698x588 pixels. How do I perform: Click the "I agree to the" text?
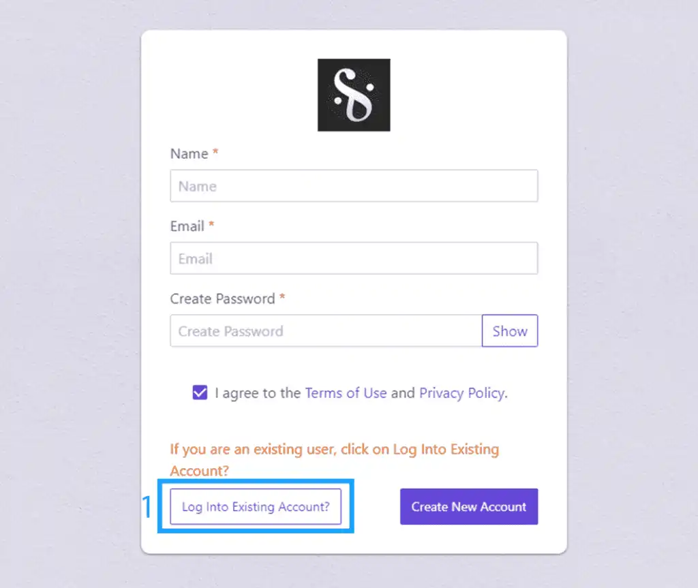(x=258, y=393)
